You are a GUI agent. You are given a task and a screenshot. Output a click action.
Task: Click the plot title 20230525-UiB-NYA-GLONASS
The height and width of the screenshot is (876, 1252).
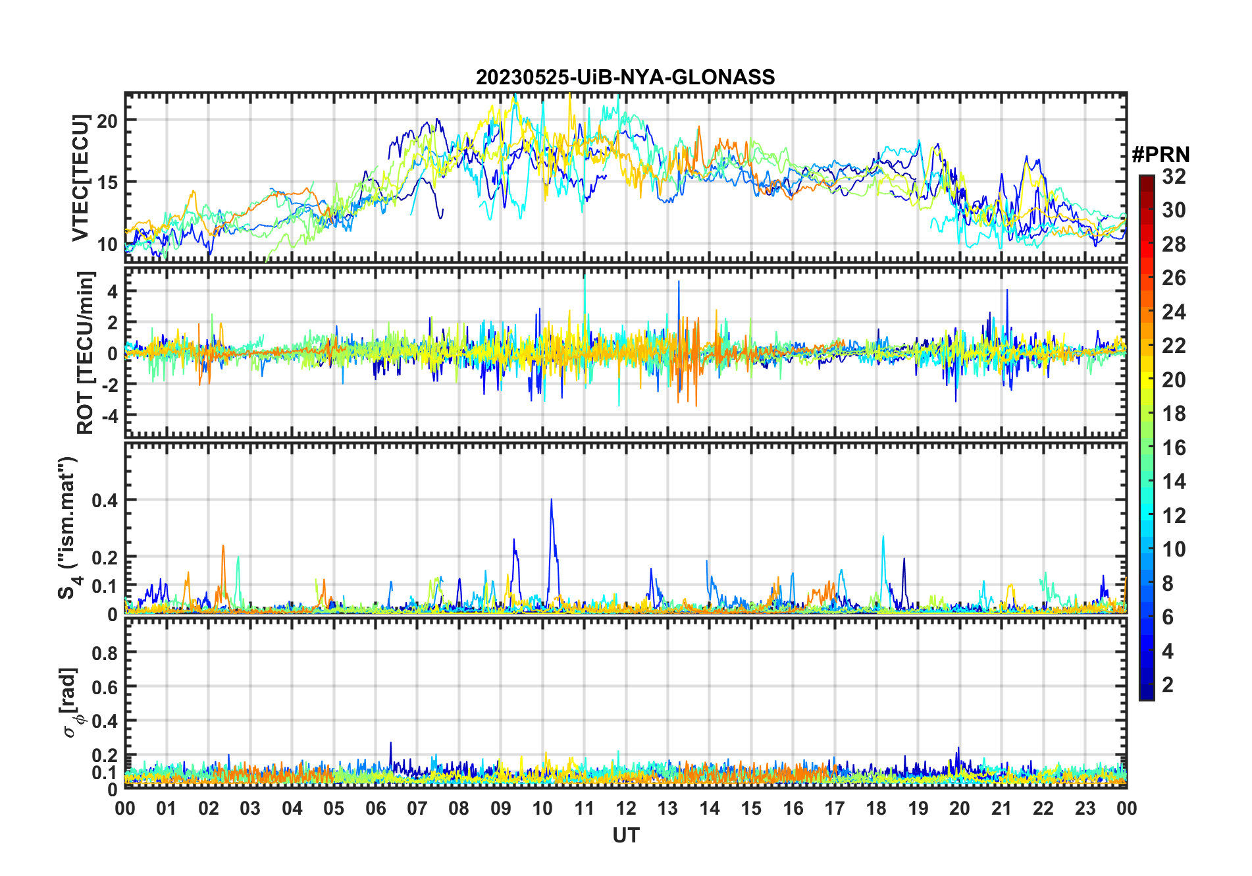pos(625,78)
